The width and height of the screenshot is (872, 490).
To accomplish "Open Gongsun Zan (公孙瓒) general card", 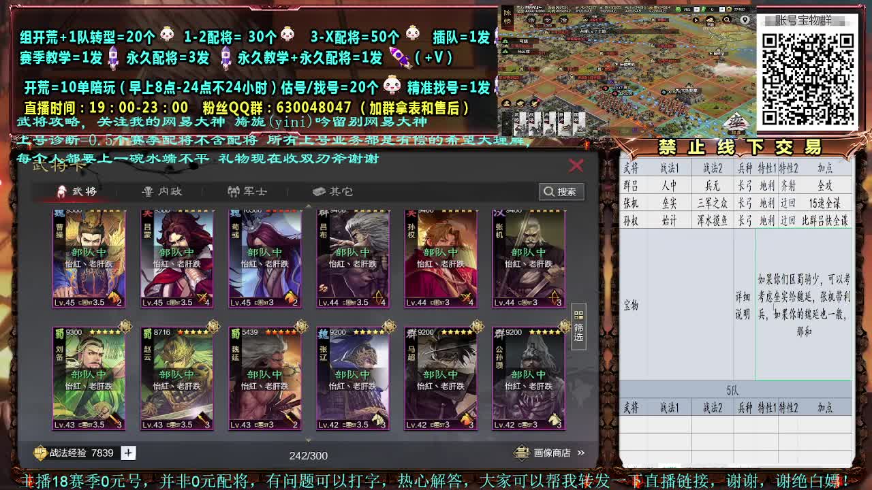I will (529, 378).
